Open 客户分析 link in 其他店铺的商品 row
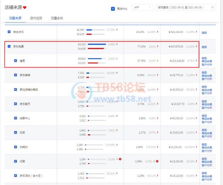Screen dimensions: 223x185 [207, 93]
